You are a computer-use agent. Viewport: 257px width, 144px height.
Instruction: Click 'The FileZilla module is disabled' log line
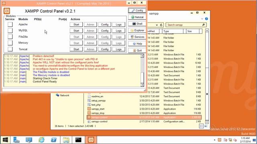[x=51, y=72]
